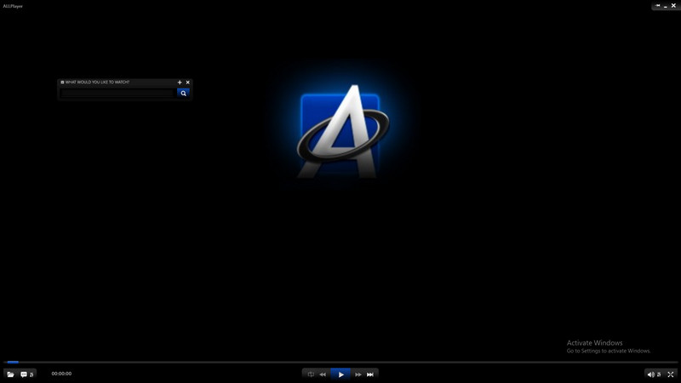
Task: Click the pin always-on-top icon
Action: tap(657, 6)
